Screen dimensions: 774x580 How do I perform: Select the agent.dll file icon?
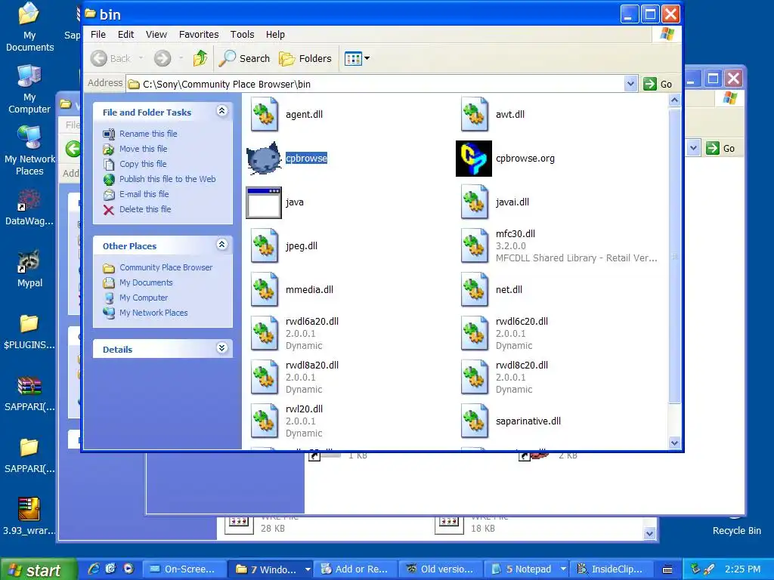(264, 115)
